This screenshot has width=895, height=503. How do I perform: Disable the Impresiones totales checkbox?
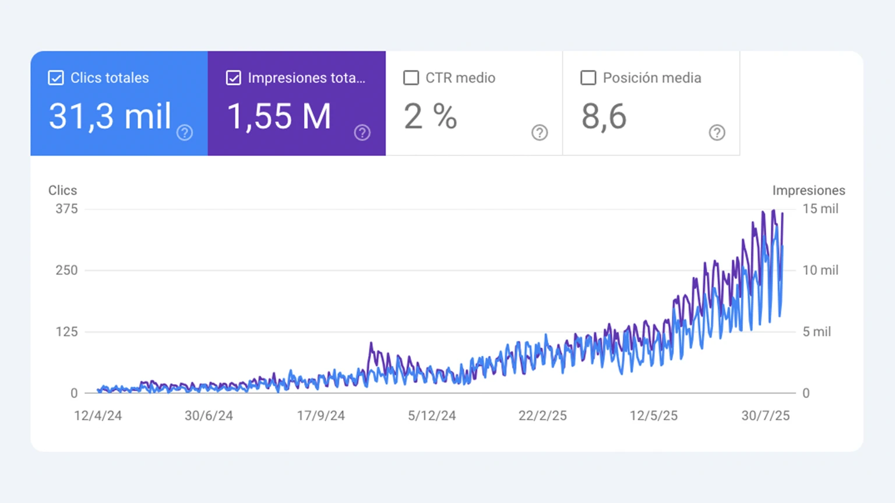coord(234,78)
